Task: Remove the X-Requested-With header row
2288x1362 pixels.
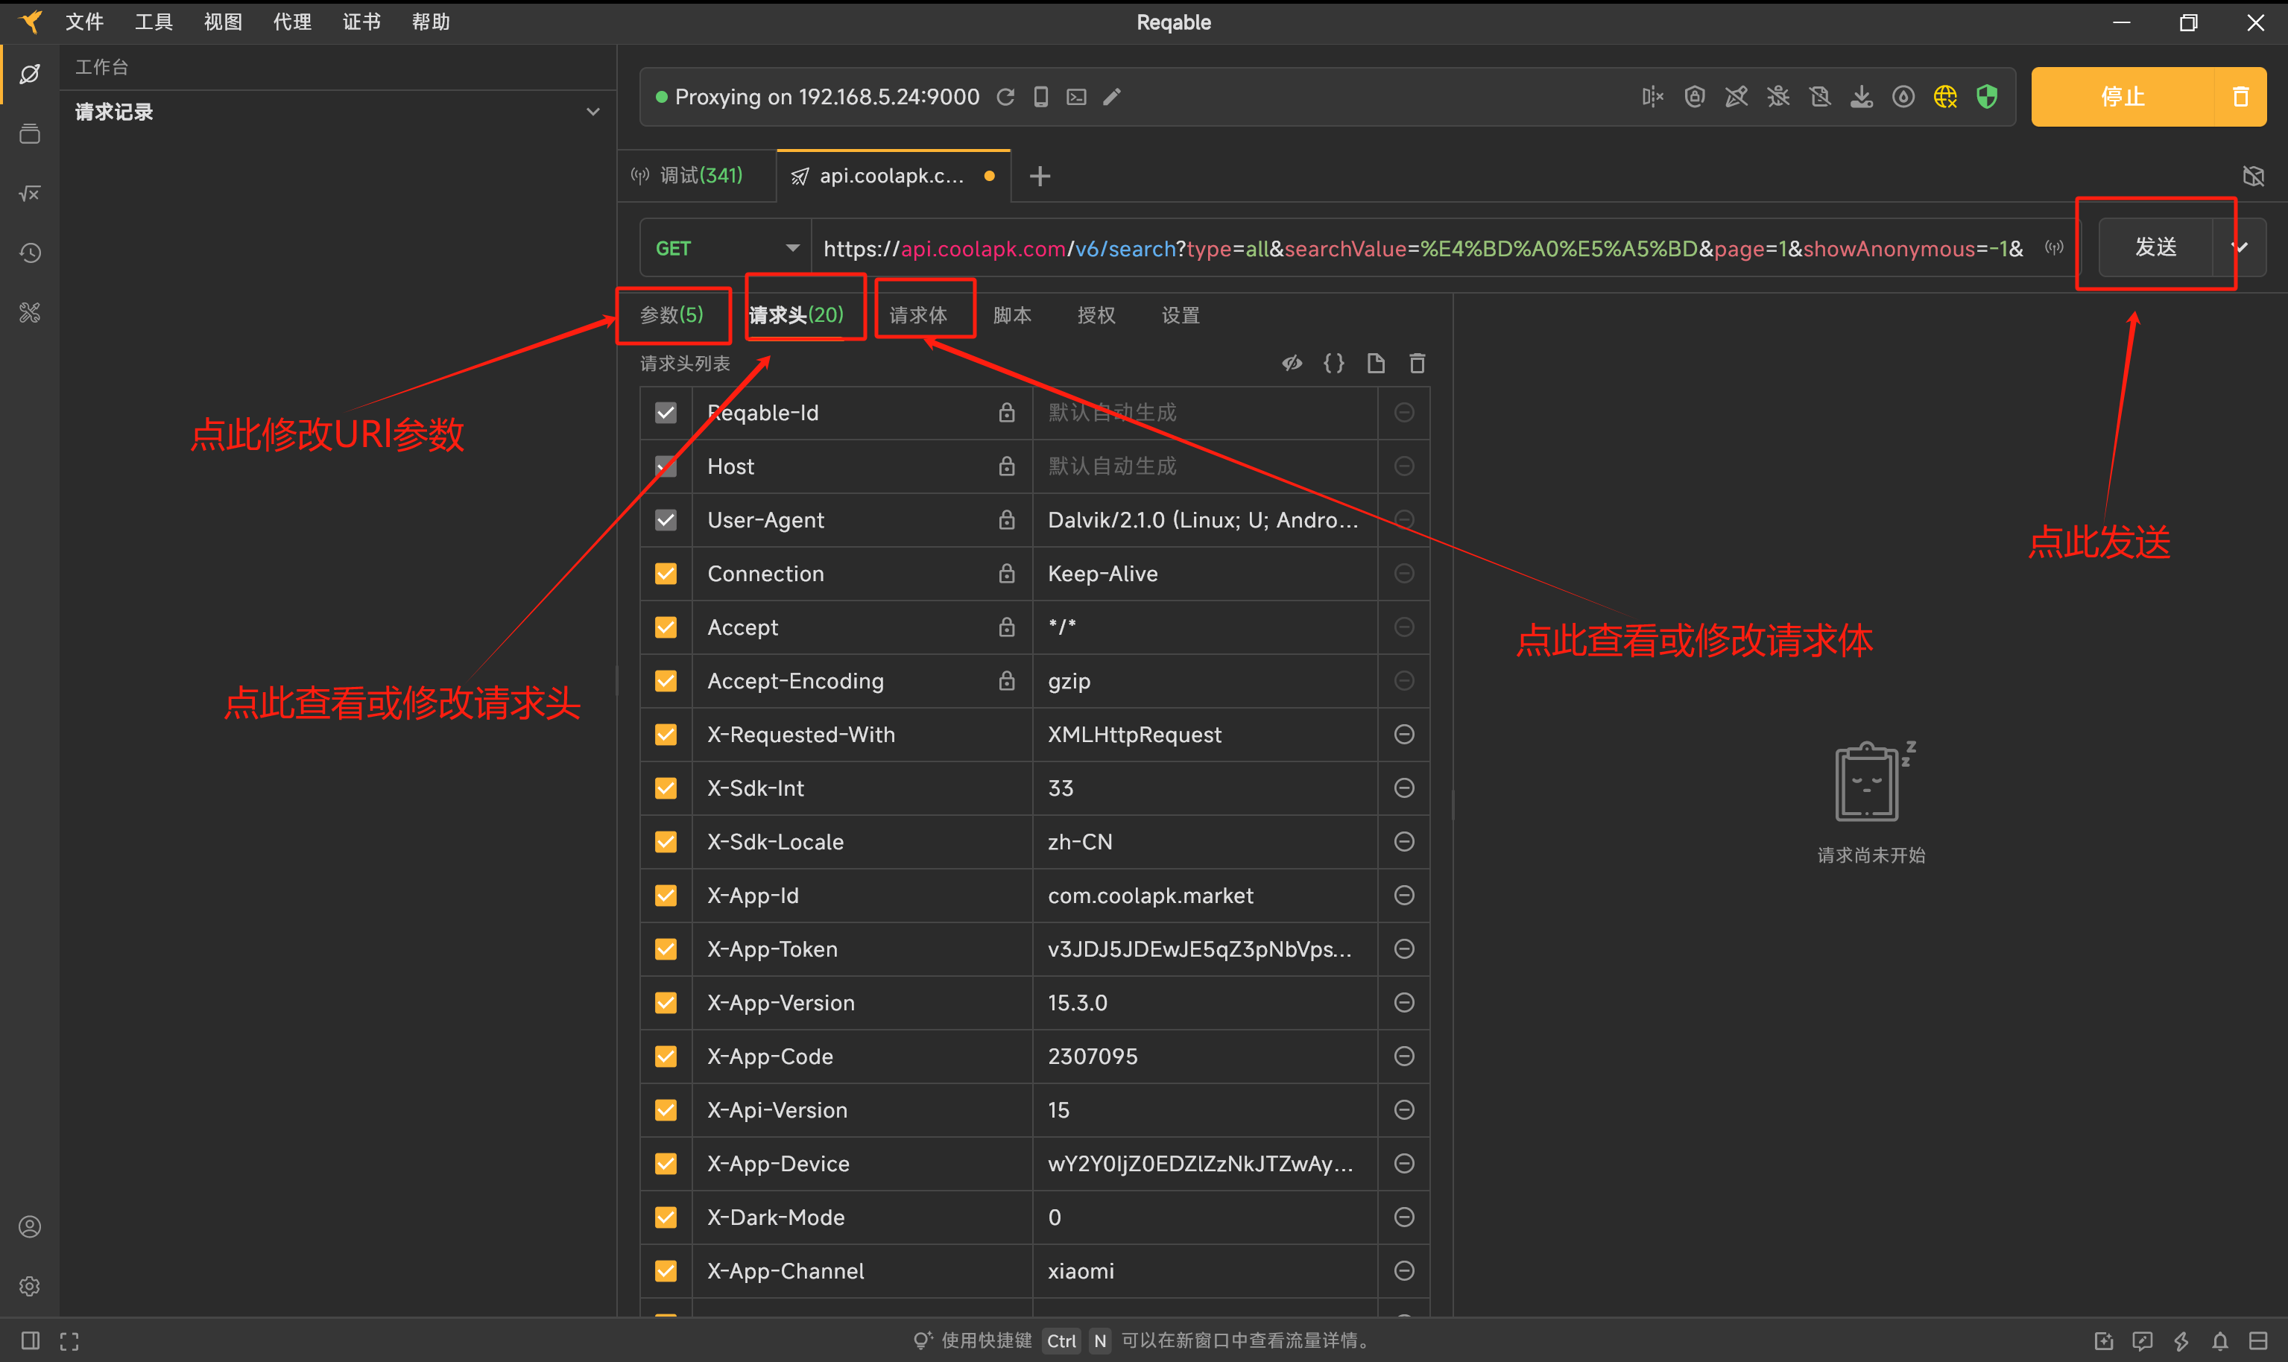Action: [x=1403, y=734]
